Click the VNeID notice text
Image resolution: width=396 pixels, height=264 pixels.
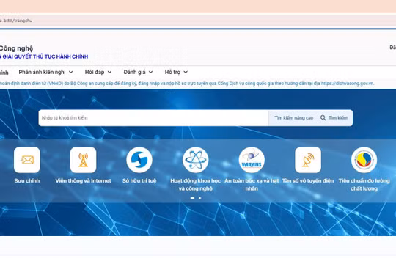187,84
